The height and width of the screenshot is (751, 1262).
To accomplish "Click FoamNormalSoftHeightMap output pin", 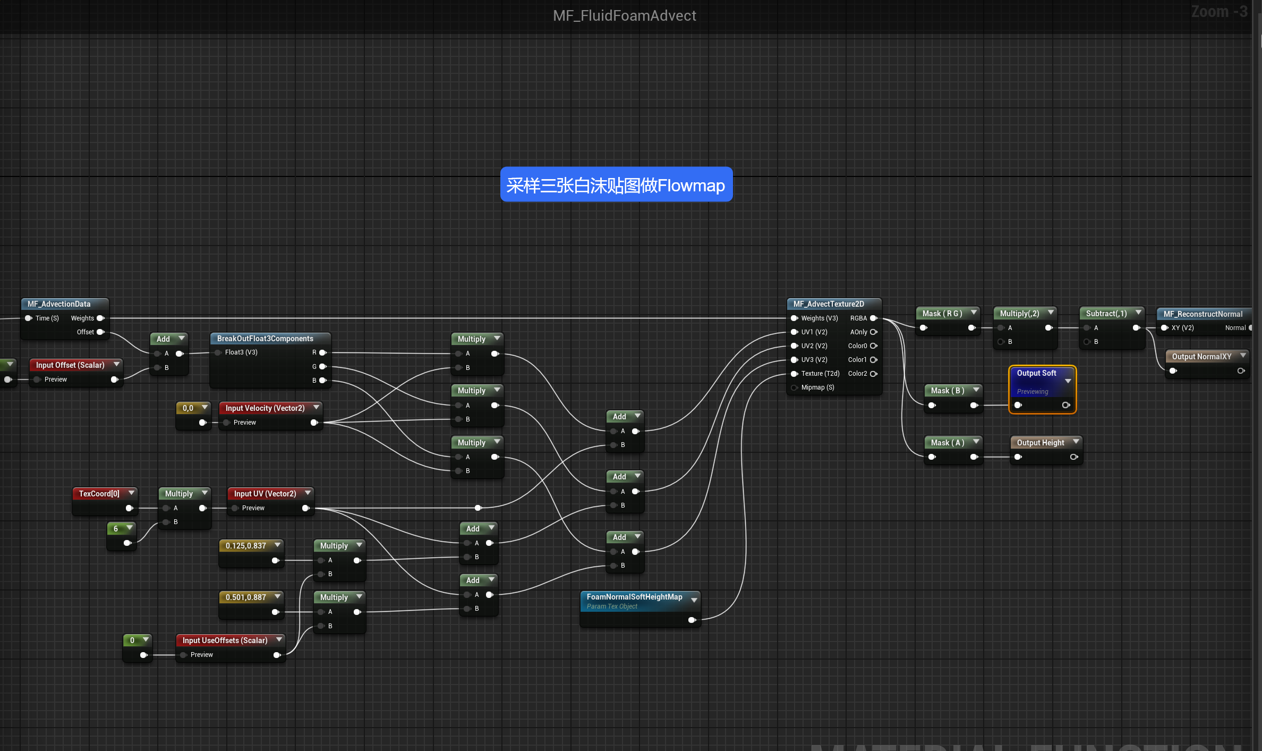I will [x=692, y=620].
